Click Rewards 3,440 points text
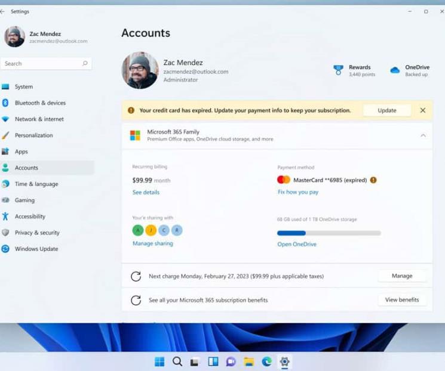The image size is (445, 371). pyautogui.click(x=362, y=70)
